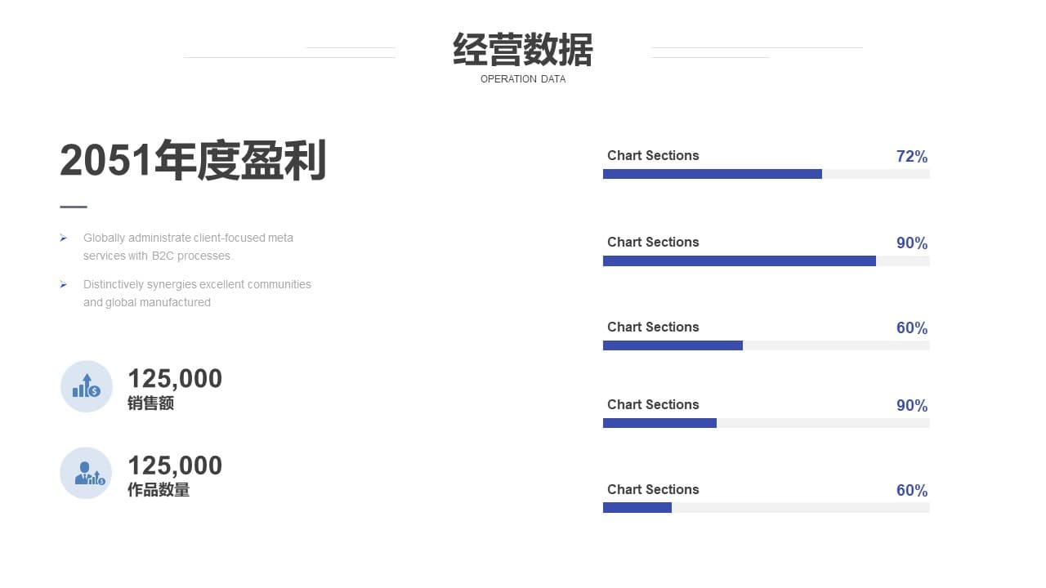Screen dimensions: 1046x588
Task: Click the sales bar-chart icon circle
Action: (87, 386)
